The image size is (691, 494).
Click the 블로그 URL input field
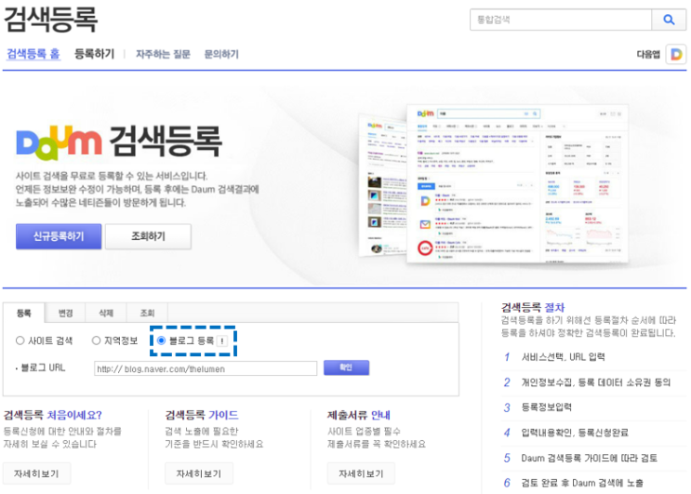coord(206,368)
